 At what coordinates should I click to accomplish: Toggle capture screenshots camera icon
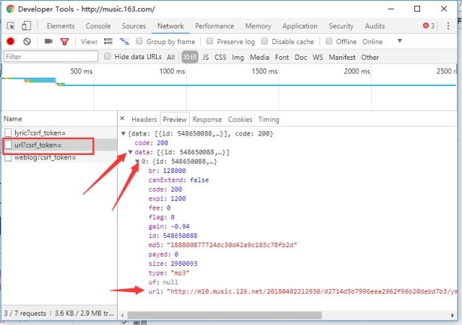[x=48, y=41]
